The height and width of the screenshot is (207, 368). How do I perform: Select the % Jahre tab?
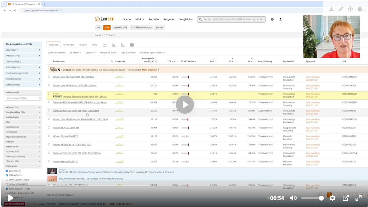83,45
